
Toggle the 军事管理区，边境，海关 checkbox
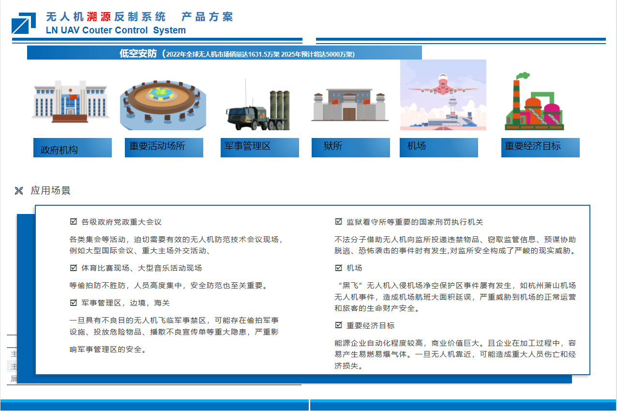click(x=74, y=303)
